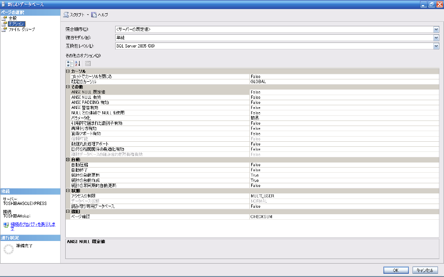Click the GLOBAL value of 既定のカーソル
The height and width of the screenshot is (277, 444).
[258, 82]
